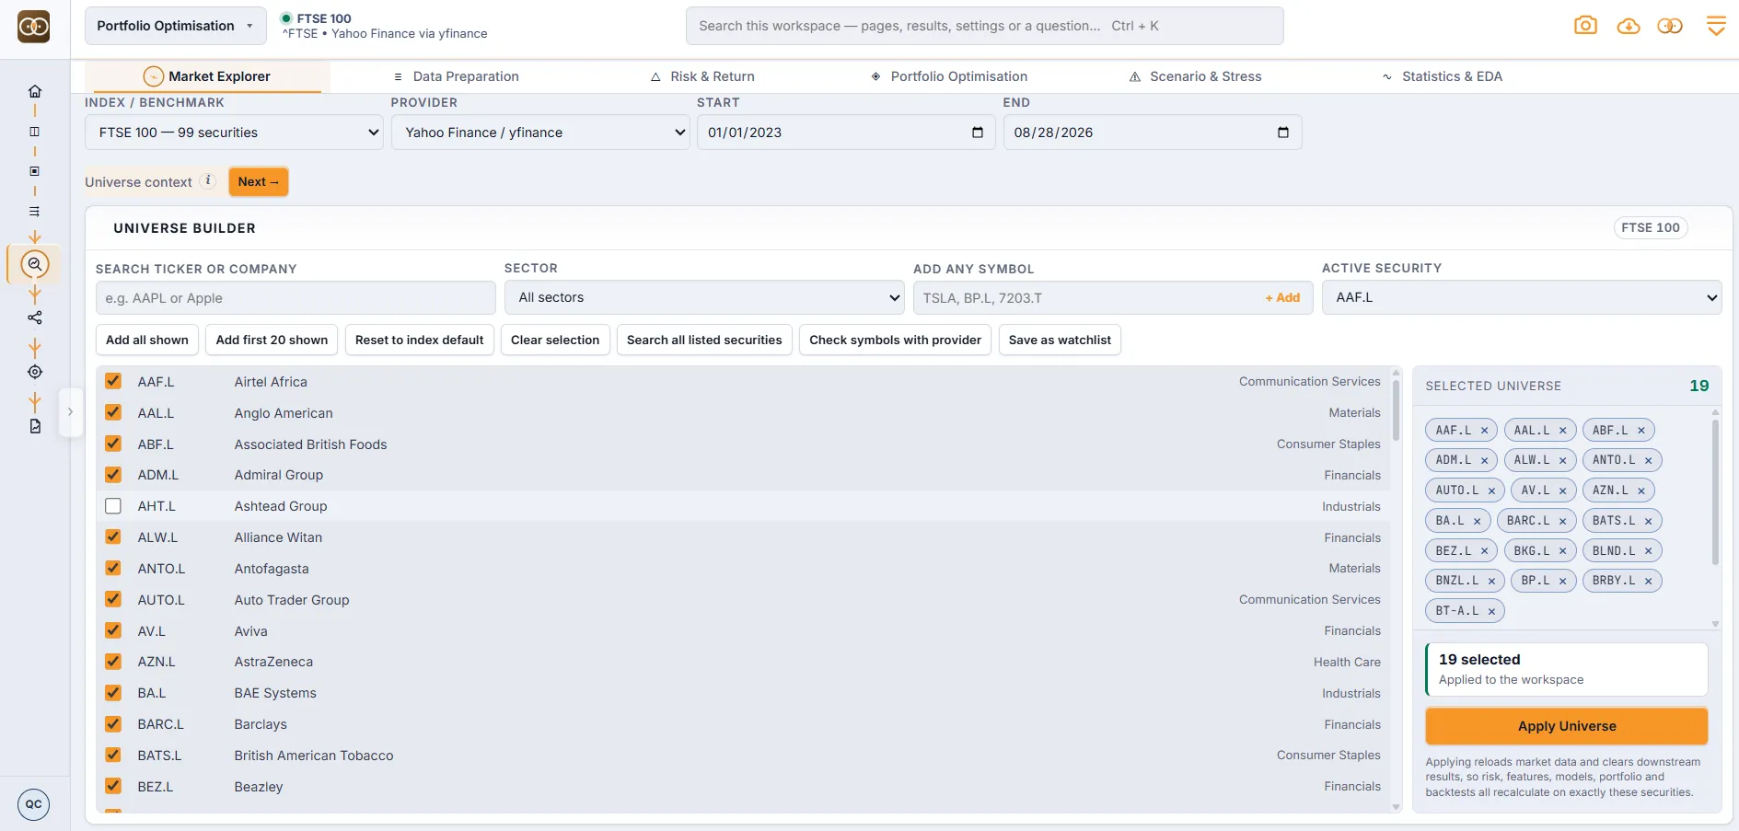Remove AAF.L chip from selected universe
Viewport: 1739px width, 831px height.
1484,431
